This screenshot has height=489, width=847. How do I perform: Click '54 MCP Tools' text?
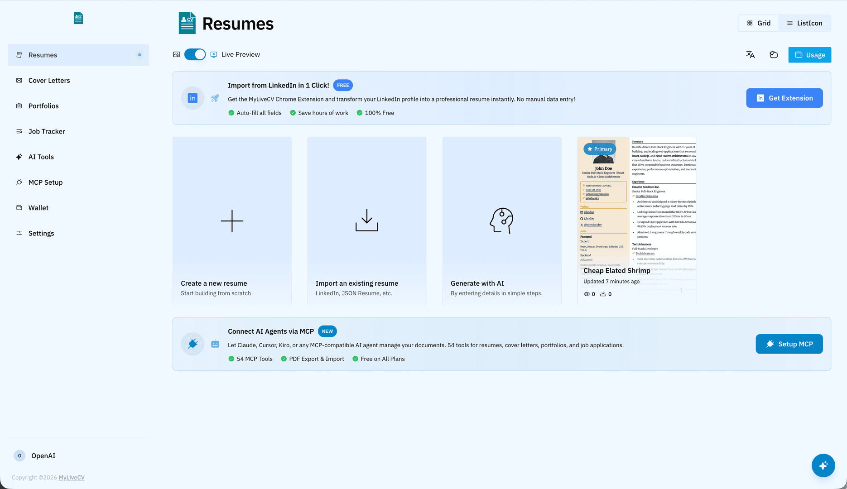[255, 359]
